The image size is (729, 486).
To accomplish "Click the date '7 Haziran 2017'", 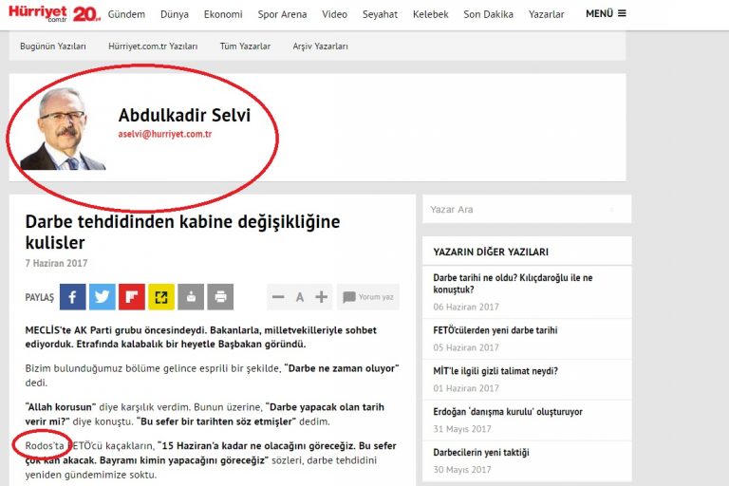I will tap(56, 263).
